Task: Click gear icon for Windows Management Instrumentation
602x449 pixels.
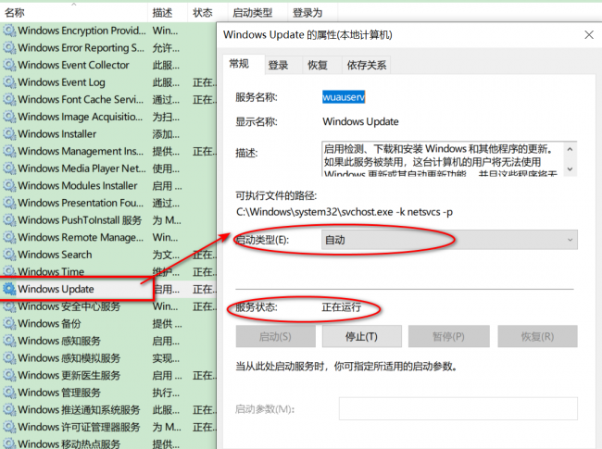Action: coord(9,151)
